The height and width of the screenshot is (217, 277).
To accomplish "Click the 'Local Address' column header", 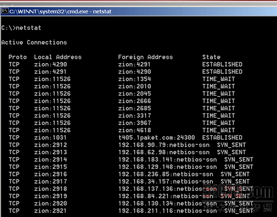I will point(58,57).
